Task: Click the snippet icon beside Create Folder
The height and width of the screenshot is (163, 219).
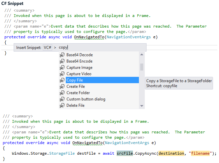Action: pyautogui.click(x=62, y=93)
